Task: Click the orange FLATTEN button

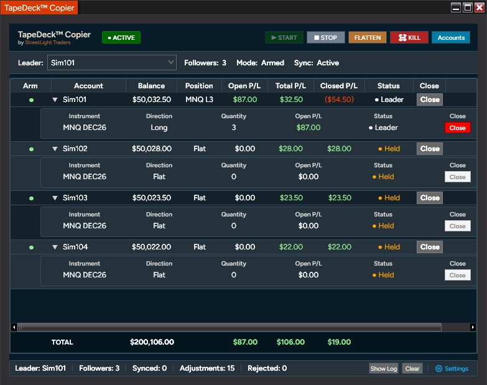Action: coord(368,37)
